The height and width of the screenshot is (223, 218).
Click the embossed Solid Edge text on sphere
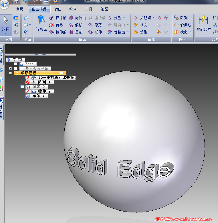point(121,165)
